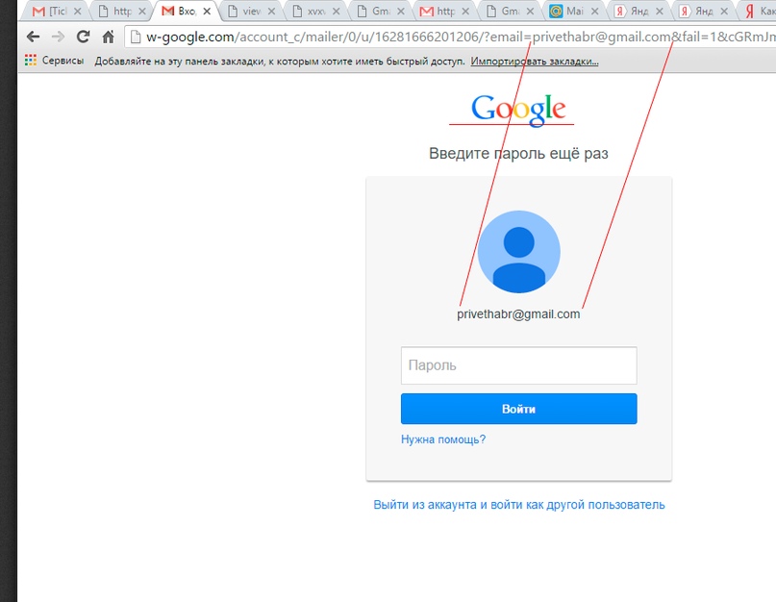Close the first Gmail '[Tic' tab
The width and height of the screenshot is (776, 602).
(x=77, y=11)
